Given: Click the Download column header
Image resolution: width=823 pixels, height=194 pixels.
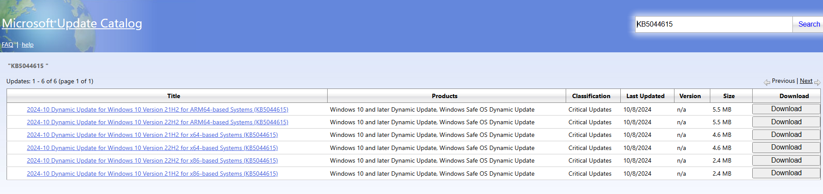Looking at the screenshot, I should 794,96.
